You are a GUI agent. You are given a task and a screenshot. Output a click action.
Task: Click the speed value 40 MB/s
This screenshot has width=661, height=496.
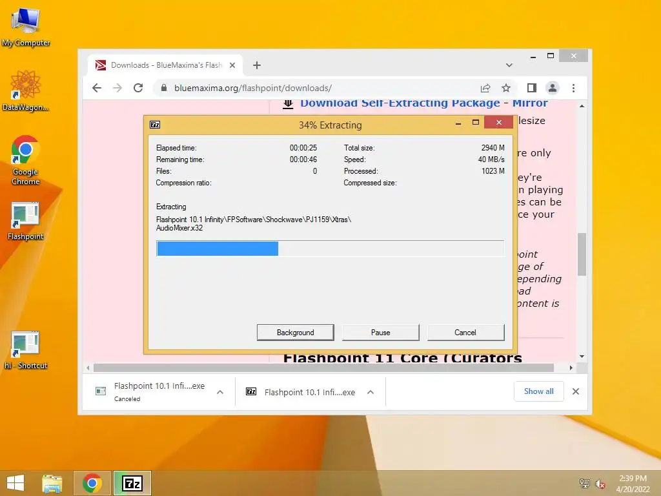tap(491, 160)
